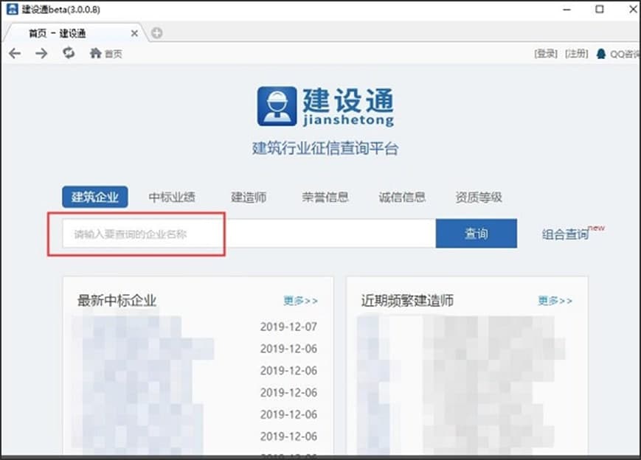Close the 首页 - 建设通 tab
This screenshot has height=460, width=641.
[134, 33]
